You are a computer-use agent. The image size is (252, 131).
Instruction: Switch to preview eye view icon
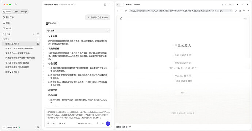[122, 5]
